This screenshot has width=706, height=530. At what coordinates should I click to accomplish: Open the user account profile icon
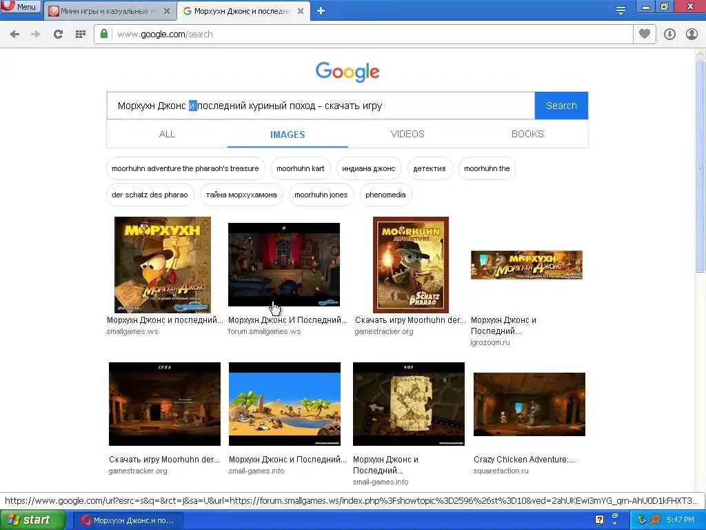point(692,35)
